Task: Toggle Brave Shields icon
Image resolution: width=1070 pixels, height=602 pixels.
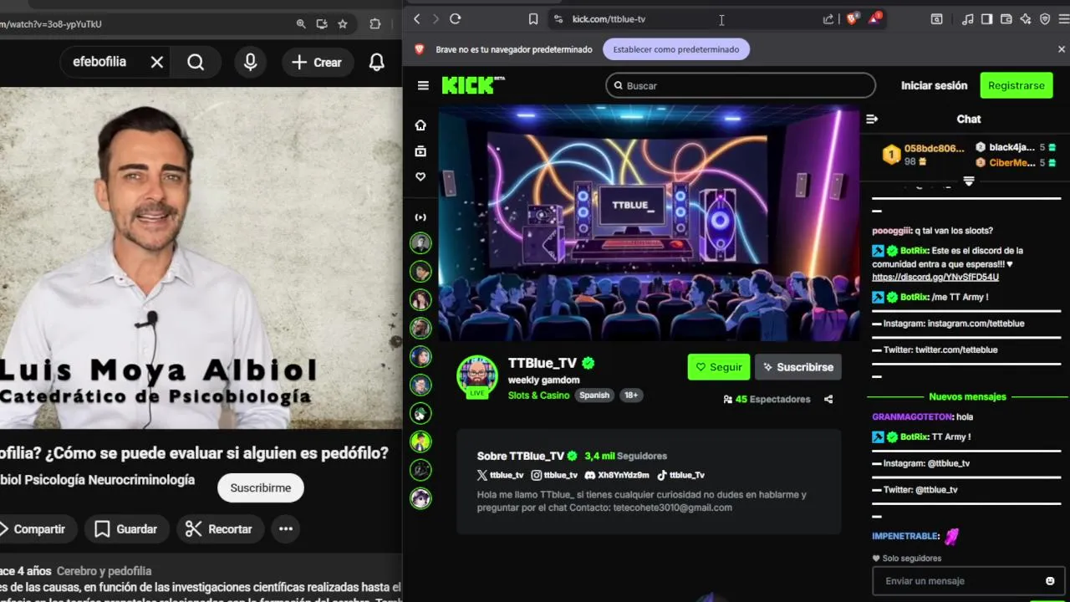Action: click(852, 18)
